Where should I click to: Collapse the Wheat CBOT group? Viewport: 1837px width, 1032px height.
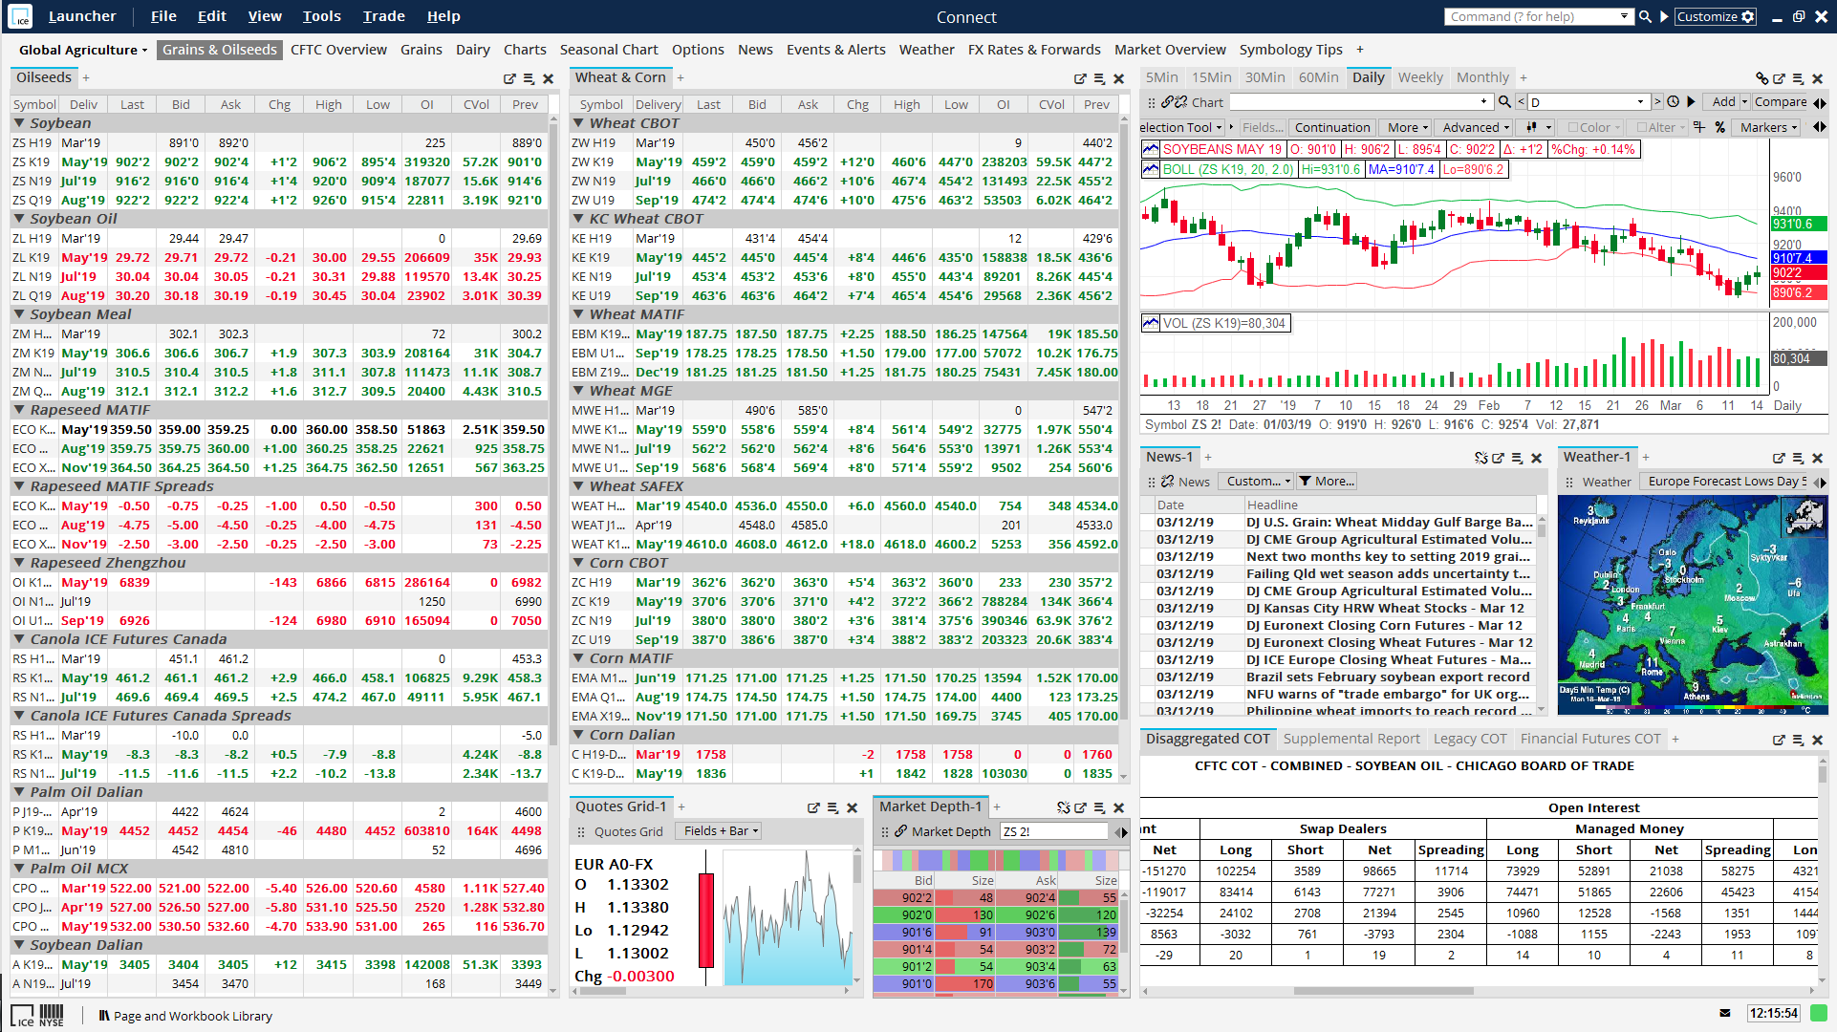tap(578, 123)
